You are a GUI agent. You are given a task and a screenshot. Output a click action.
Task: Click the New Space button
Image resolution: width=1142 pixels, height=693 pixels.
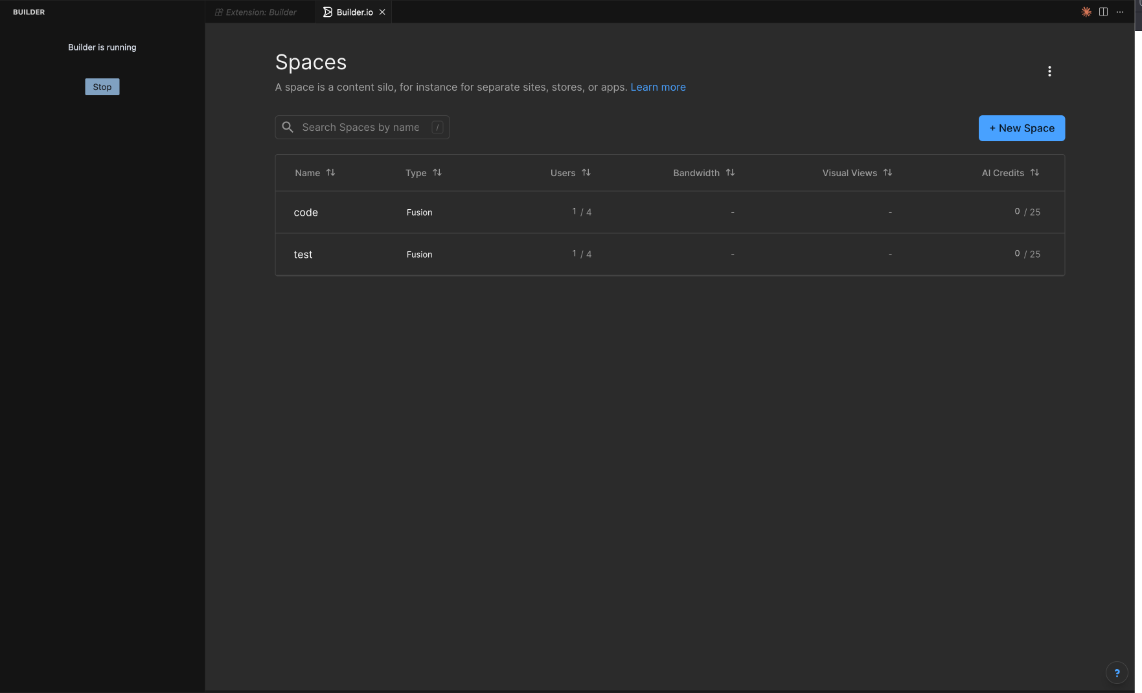click(1022, 128)
